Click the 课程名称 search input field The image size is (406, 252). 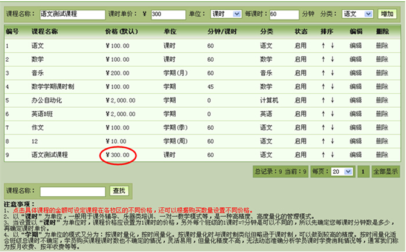tap(73, 191)
